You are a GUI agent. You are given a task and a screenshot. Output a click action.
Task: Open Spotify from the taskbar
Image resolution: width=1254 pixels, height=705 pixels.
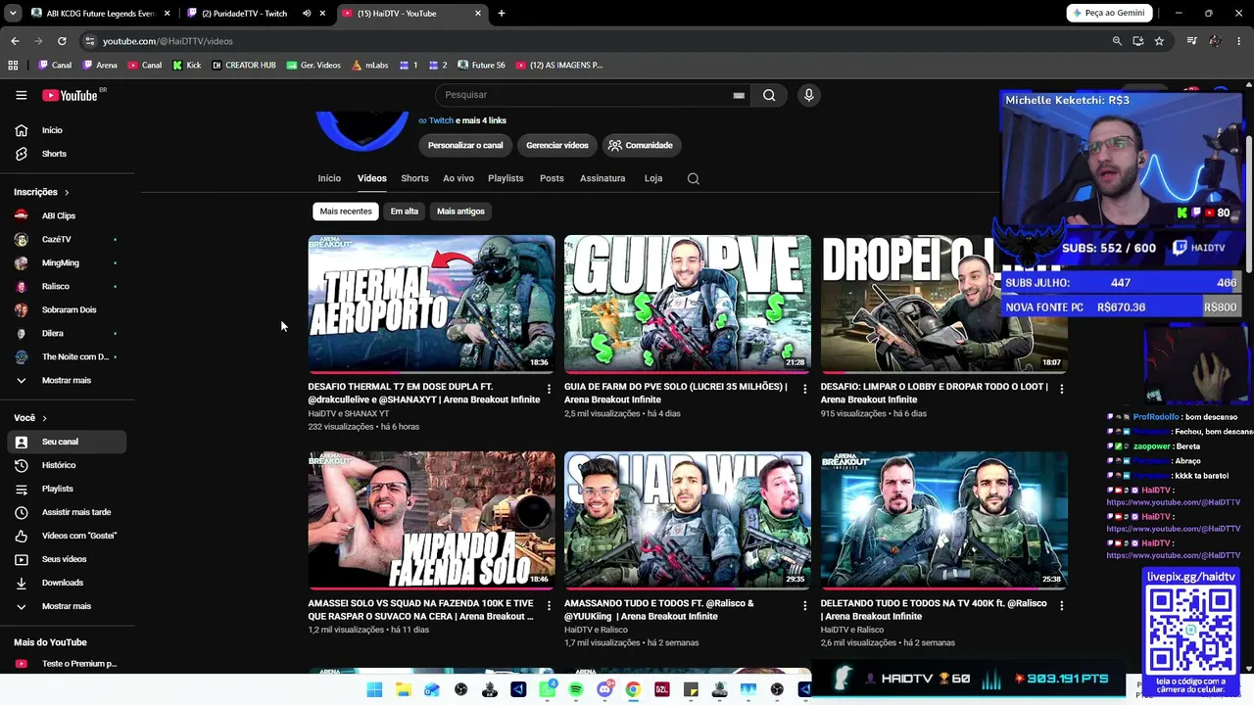[575, 689]
